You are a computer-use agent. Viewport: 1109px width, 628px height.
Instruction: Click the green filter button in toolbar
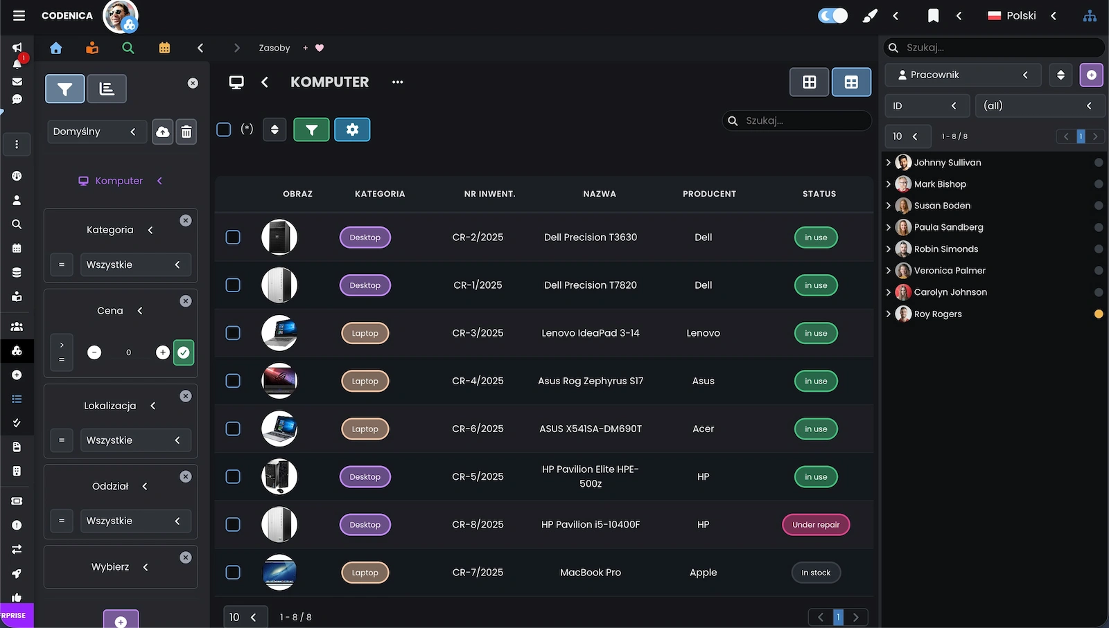(311, 129)
